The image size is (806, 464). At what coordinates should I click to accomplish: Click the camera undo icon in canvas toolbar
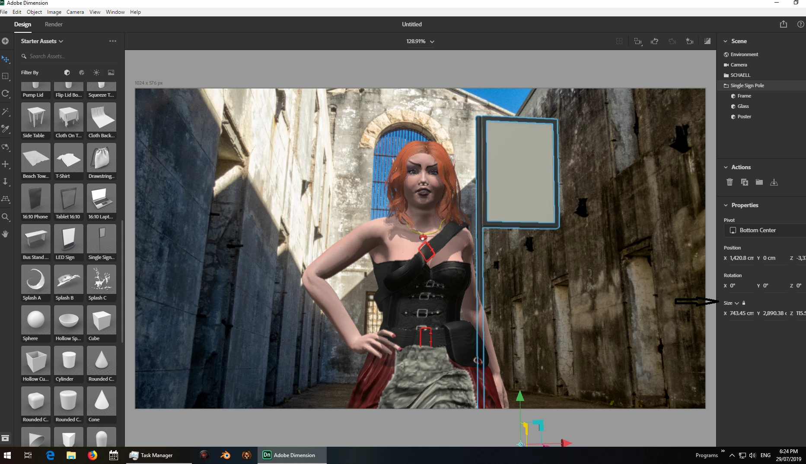[655, 41]
